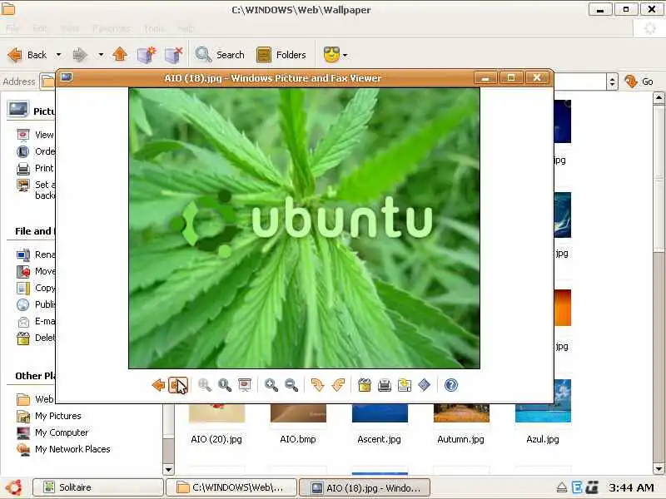Switch to C:\WINDOWS\Web taskbar button
This screenshot has width=666, height=499.
pyautogui.click(x=231, y=487)
